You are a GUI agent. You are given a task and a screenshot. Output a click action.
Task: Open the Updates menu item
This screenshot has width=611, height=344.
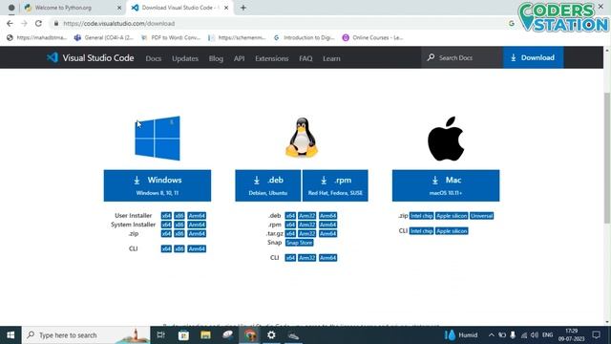pos(185,58)
